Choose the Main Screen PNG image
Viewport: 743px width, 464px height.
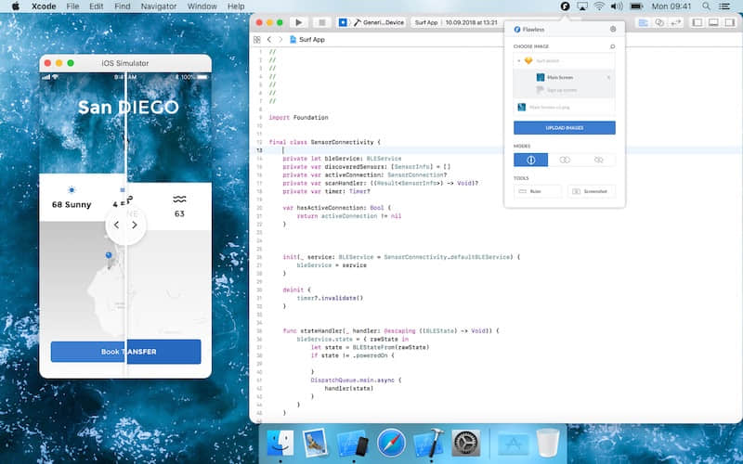pos(565,108)
